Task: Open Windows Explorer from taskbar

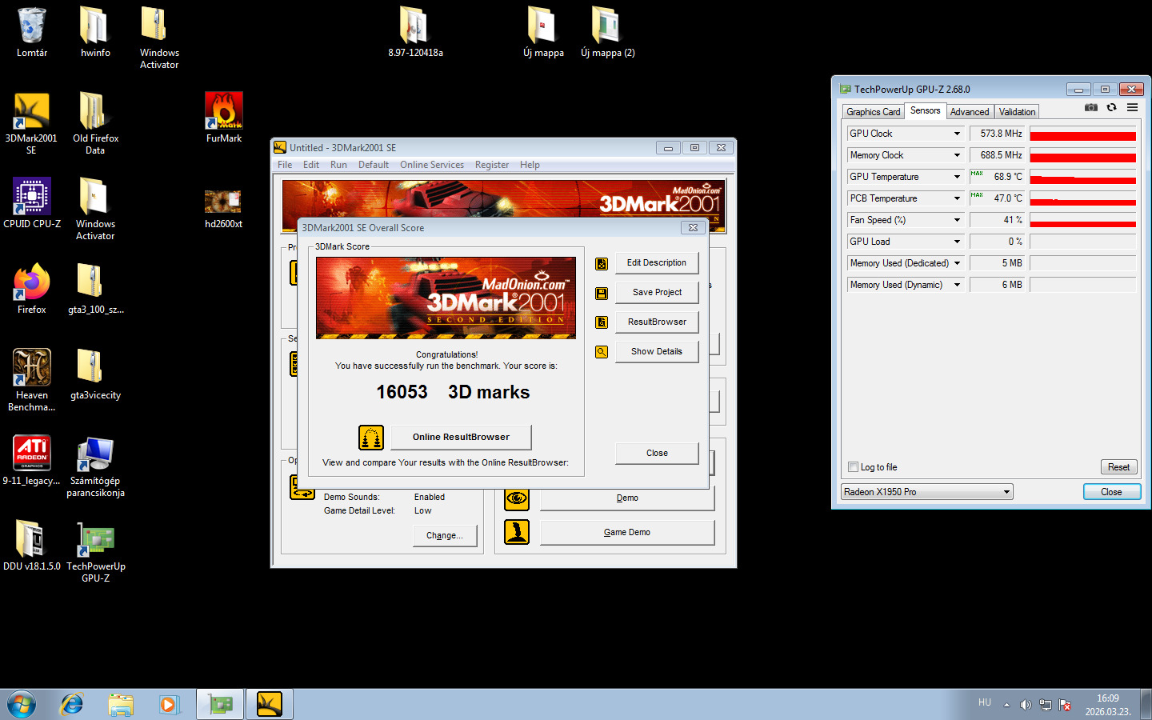Action: [121, 704]
